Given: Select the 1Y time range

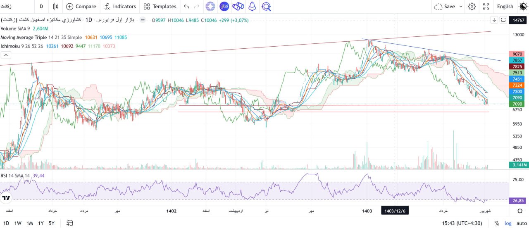Looking at the screenshot, I should click(41, 223).
